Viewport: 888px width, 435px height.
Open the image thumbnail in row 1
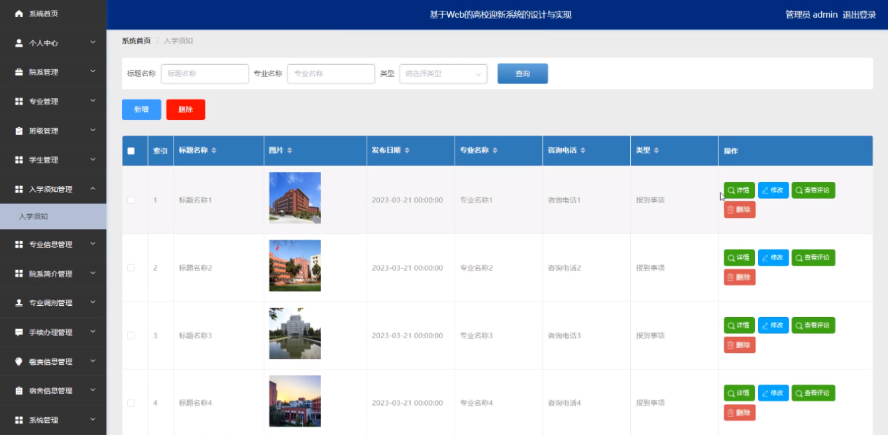click(x=295, y=198)
